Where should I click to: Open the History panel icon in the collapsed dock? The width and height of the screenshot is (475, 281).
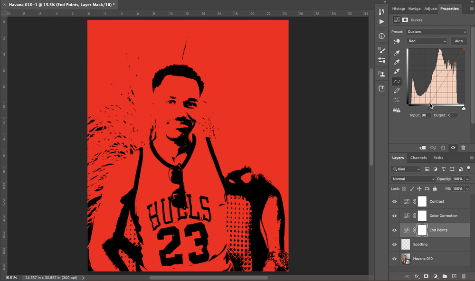(x=382, y=11)
